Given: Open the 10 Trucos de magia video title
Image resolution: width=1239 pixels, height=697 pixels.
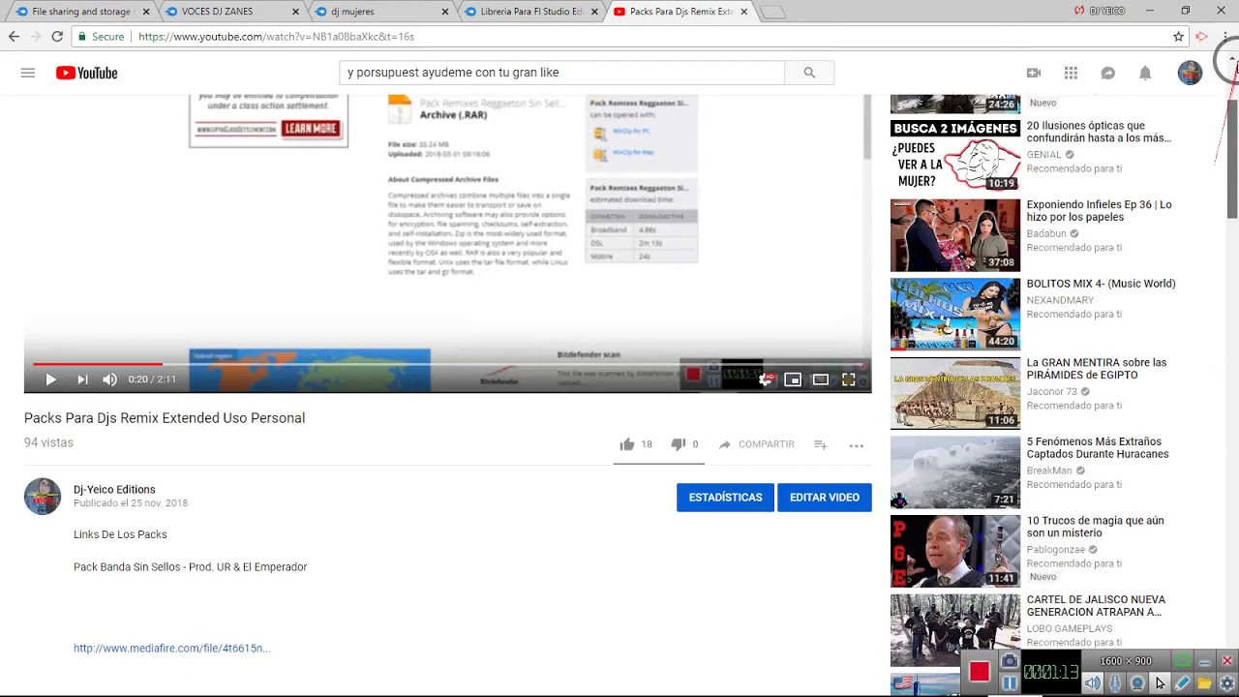Looking at the screenshot, I should coord(1095,527).
